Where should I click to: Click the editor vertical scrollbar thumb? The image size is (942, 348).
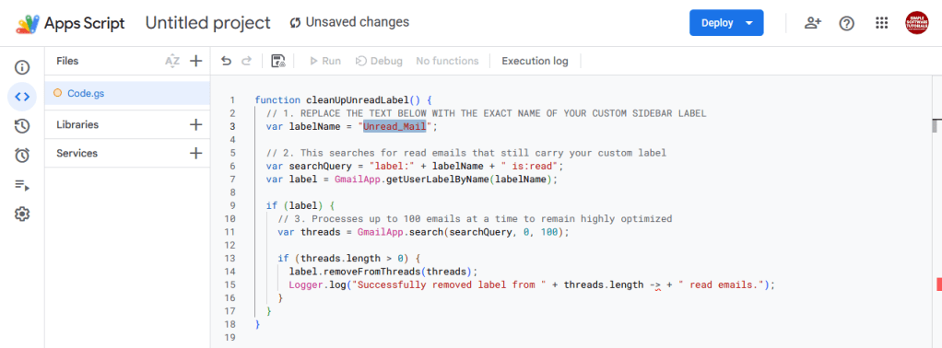pos(936,126)
